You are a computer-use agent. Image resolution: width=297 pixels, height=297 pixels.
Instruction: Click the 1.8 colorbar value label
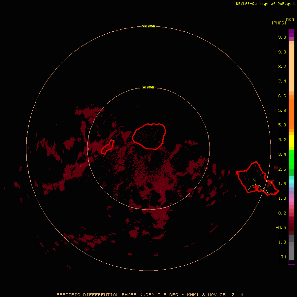click(282, 183)
